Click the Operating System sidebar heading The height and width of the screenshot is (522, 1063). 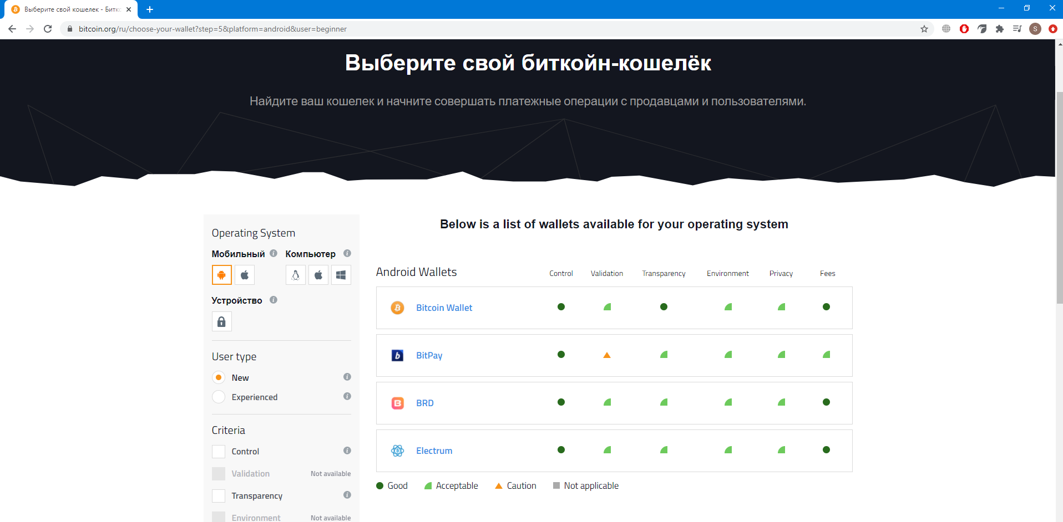(x=254, y=233)
